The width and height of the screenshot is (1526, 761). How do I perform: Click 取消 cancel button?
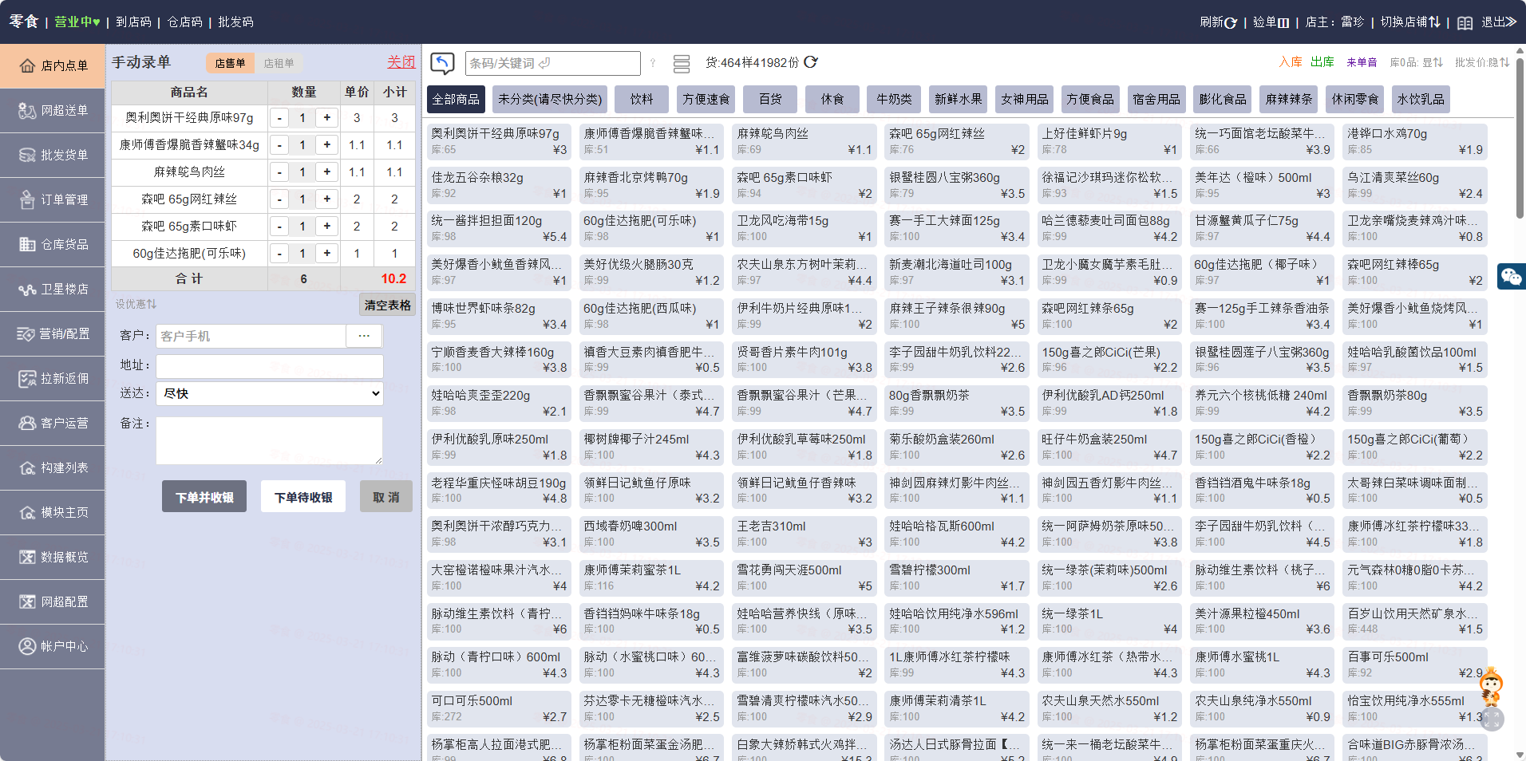[x=386, y=497]
